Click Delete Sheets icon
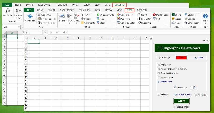The height and width of the screenshot is (113, 214). (154, 15)
